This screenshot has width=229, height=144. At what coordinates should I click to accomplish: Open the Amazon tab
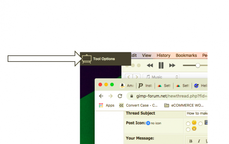pyautogui.click(x=127, y=86)
